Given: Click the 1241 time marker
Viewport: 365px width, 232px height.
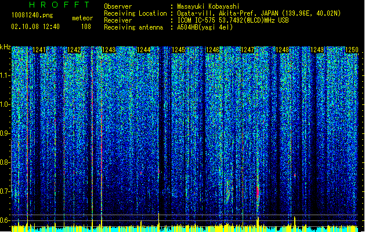Looking at the screenshot, I should (x=39, y=50).
